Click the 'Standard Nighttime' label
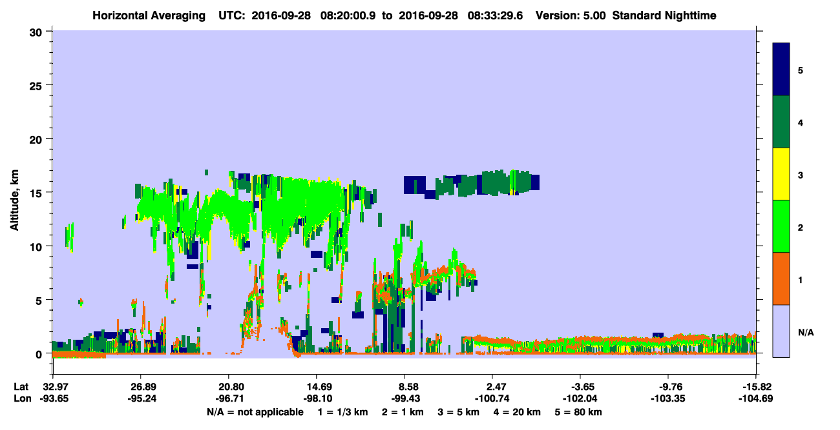This screenshot has width=840, height=430. coord(664,15)
